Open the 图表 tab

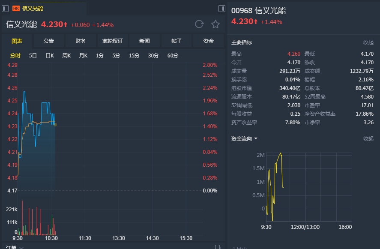pyautogui.click(x=17, y=41)
